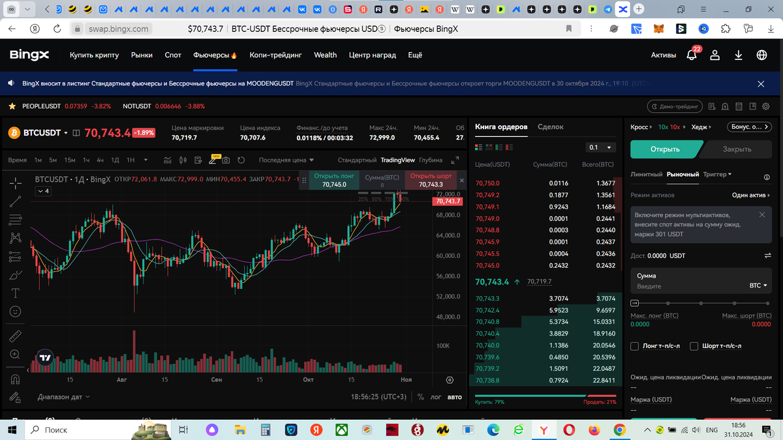Take a chart snapshot with camera icon

226,160
